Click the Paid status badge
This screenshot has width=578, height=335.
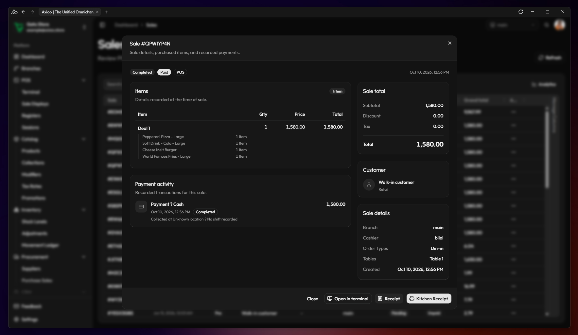point(164,72)
